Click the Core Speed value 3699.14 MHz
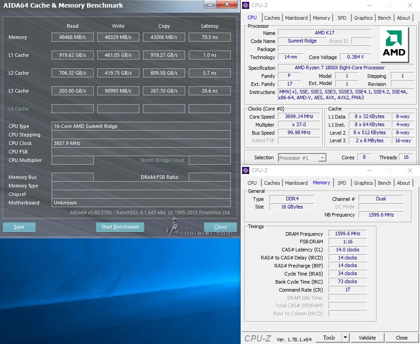Screen dimensions: 420x344 click(x=299, y=117)
